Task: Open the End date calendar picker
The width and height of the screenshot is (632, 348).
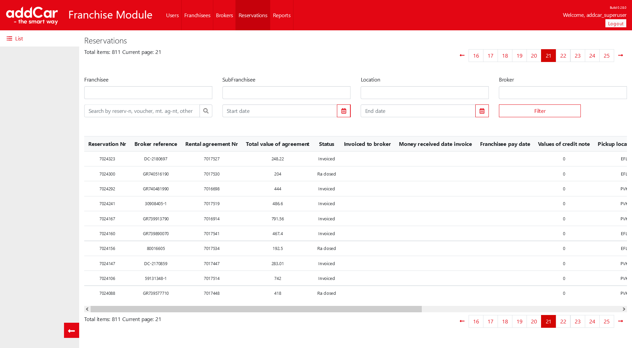Action: coord(482,111)
